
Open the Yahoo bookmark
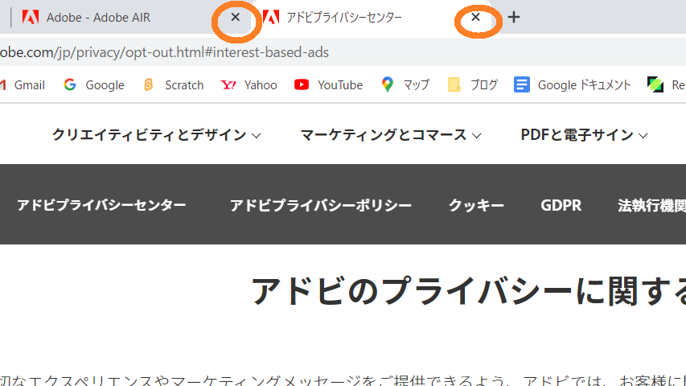249,85
